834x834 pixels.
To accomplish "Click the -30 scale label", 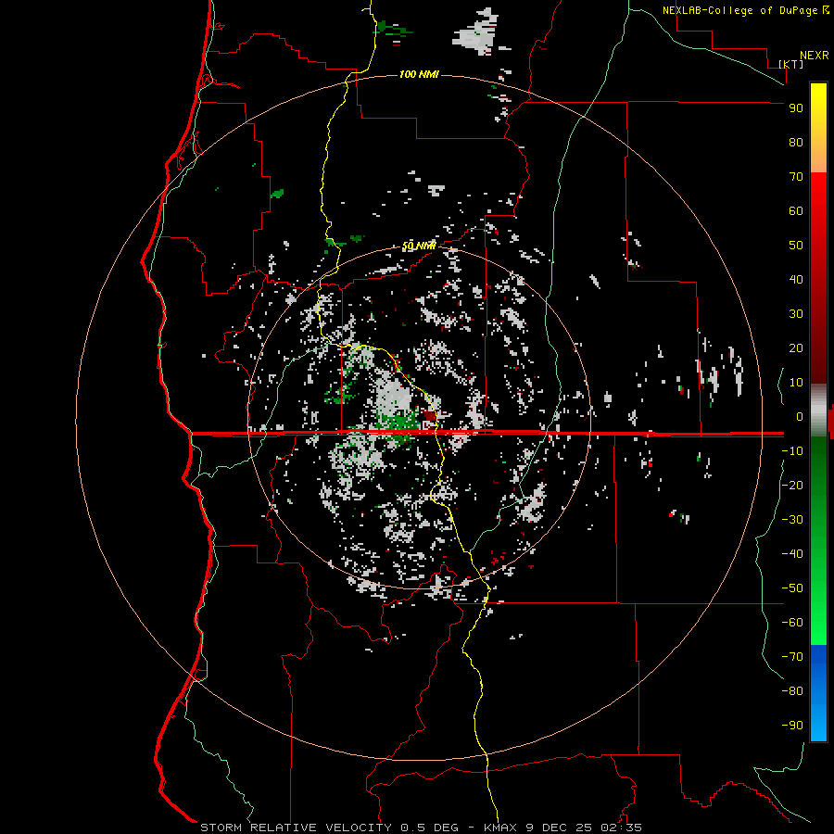I will pyautogui.click(x=792, y=520).
